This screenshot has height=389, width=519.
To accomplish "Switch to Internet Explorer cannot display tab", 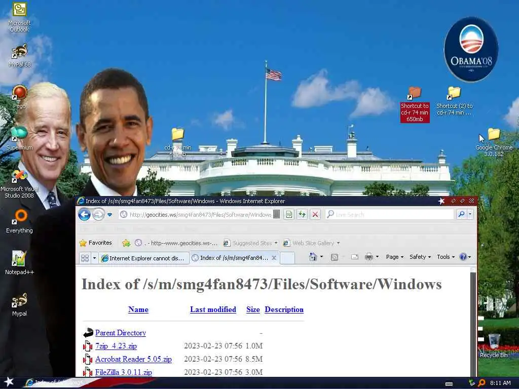I will click(x=144, y=258).
